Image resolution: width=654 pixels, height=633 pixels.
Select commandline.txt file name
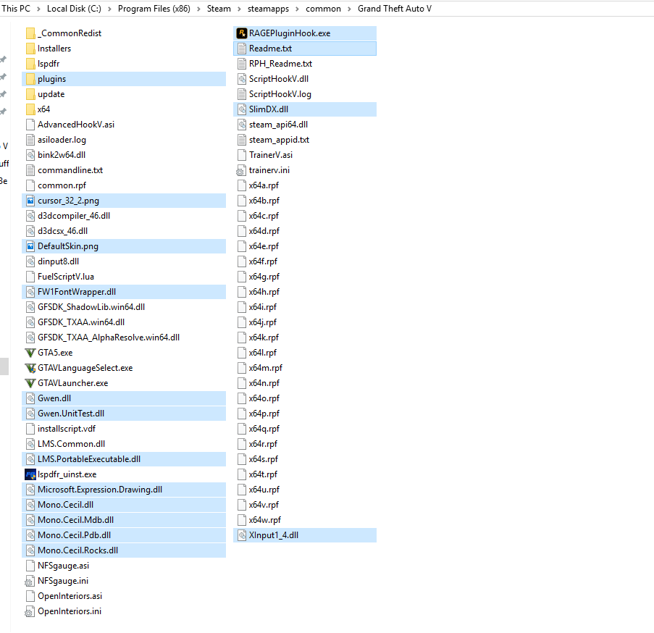tap(70, 170)
